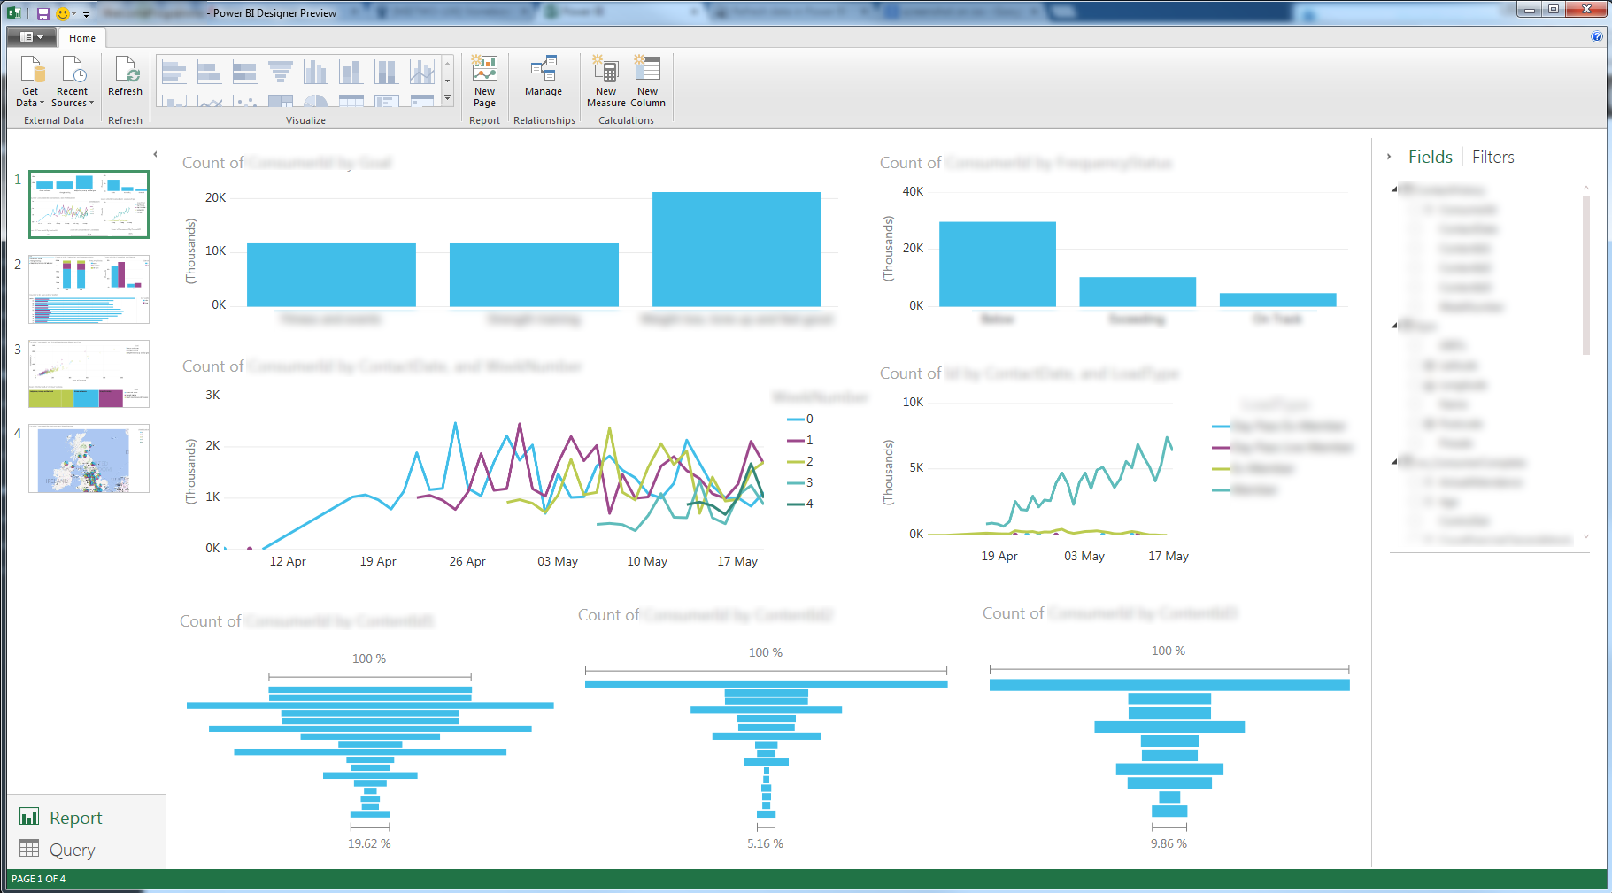The width and height of the screenshot is (1612, 893).
Task: Click the week 0 legend color swatch
Action: tap(795, 420)
